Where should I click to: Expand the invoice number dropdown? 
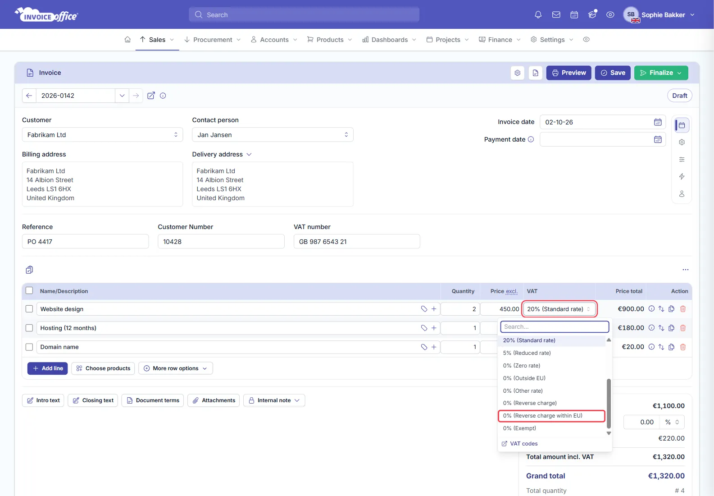click(122, 96)
